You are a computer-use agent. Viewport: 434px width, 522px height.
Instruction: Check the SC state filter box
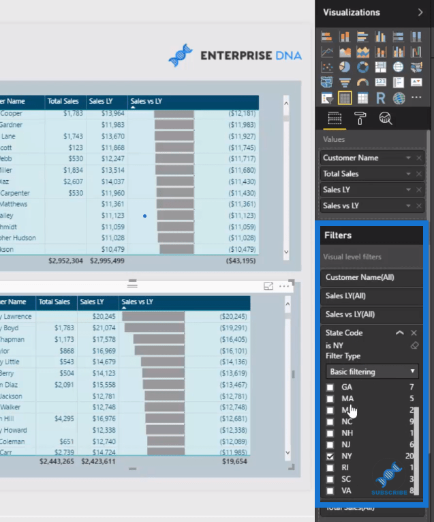pos(330,480)
